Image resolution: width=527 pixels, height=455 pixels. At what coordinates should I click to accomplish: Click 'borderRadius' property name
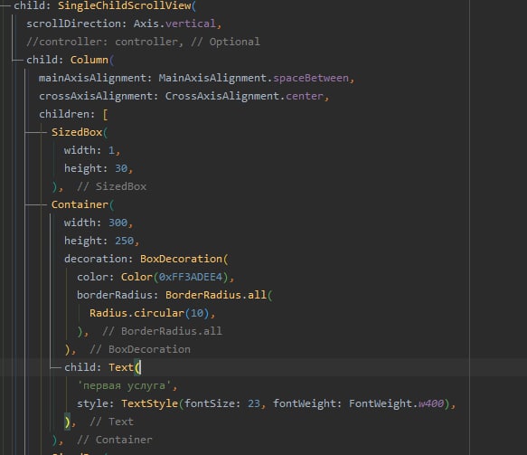(115, 295)
